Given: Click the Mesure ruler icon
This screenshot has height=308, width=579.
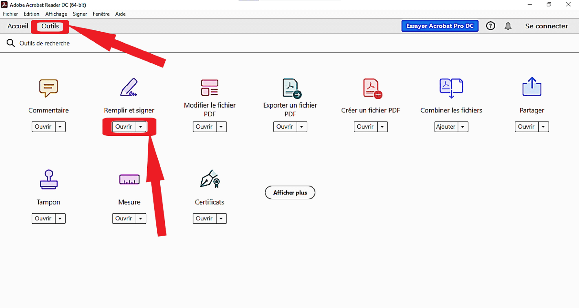Looking at the screenshot, I should tap(129, 179).
